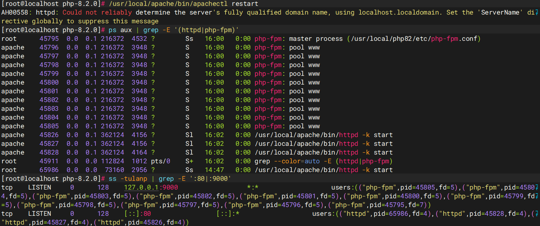The image size is (540, 226).
Task: Click the [::]:80 listen address
Action: pos(137,214)
